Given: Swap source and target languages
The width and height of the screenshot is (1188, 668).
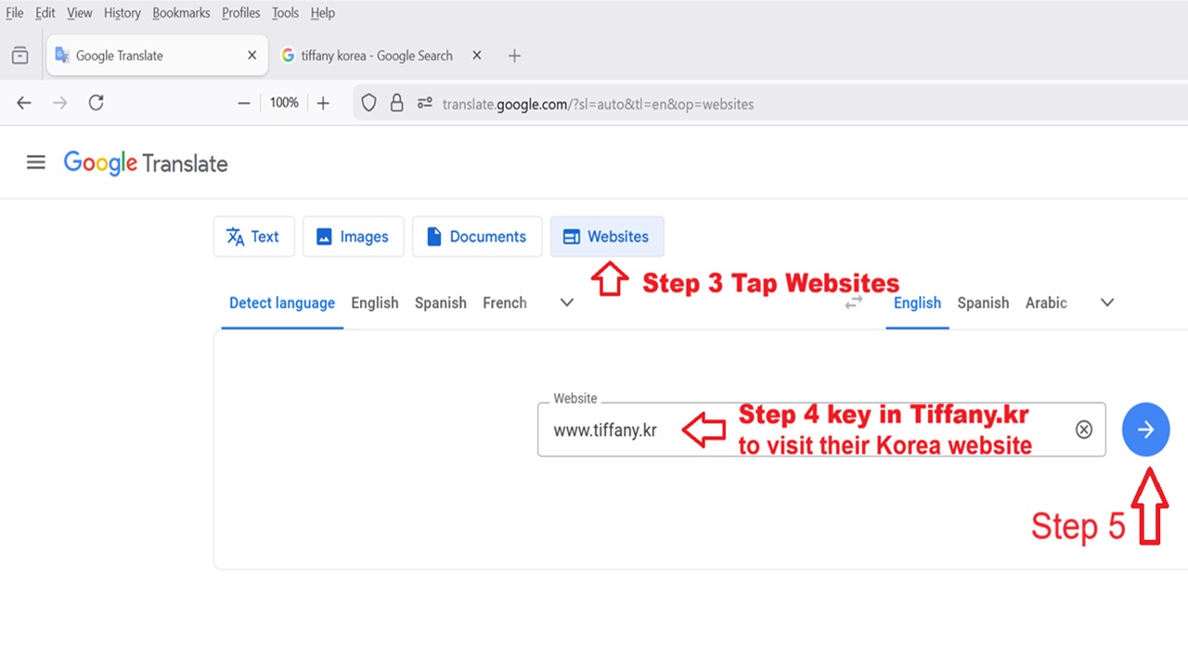Looking at the screenshot, I should tap(853, 303).
